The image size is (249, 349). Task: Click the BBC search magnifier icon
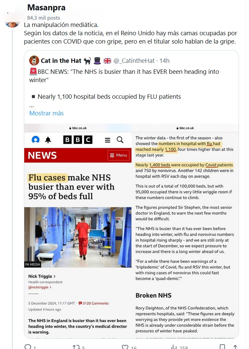tap(120, 140)
